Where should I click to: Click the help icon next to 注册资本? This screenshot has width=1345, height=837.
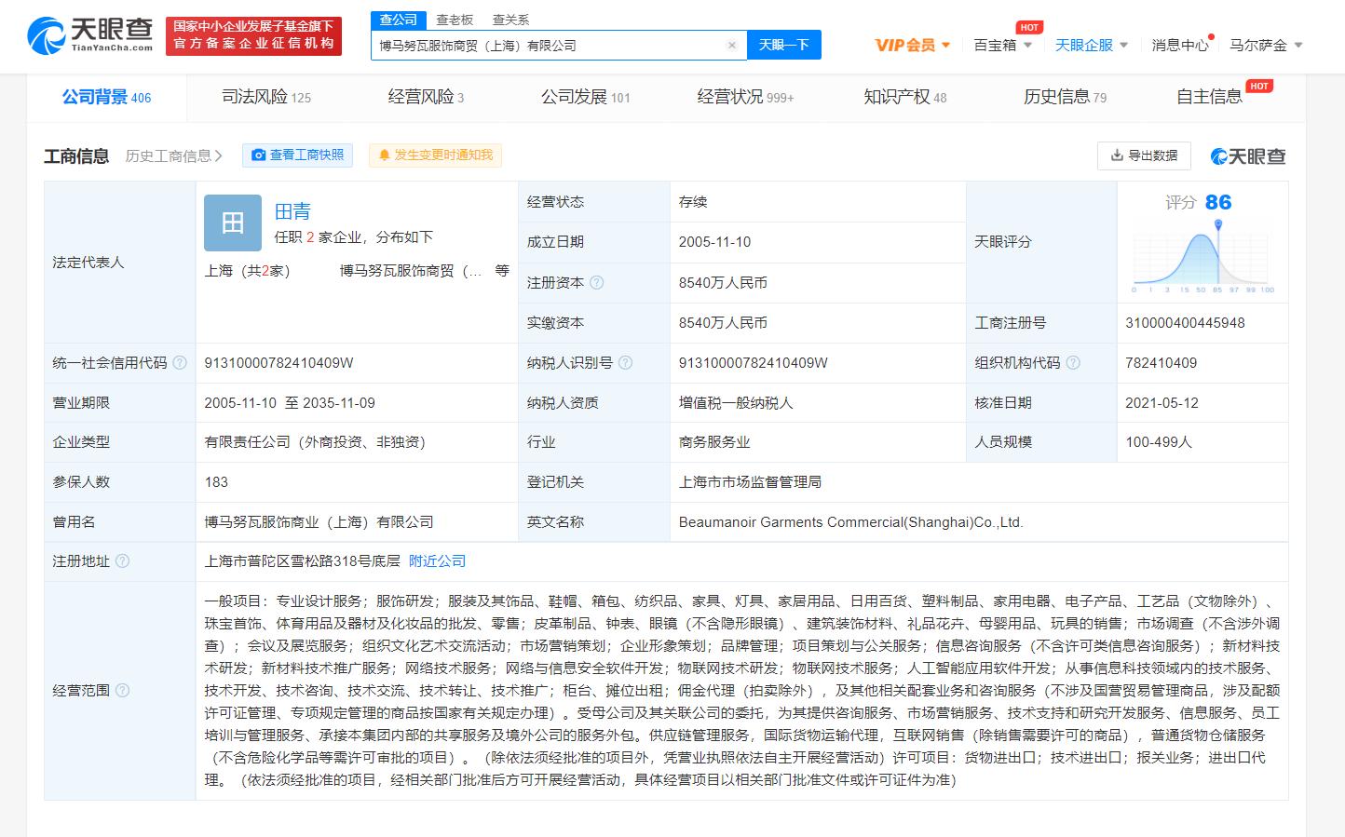coord(597,282)
